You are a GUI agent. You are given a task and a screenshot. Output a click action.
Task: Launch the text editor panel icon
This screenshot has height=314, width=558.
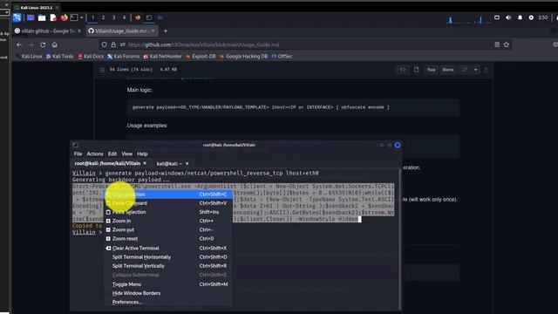pos(53,17)
